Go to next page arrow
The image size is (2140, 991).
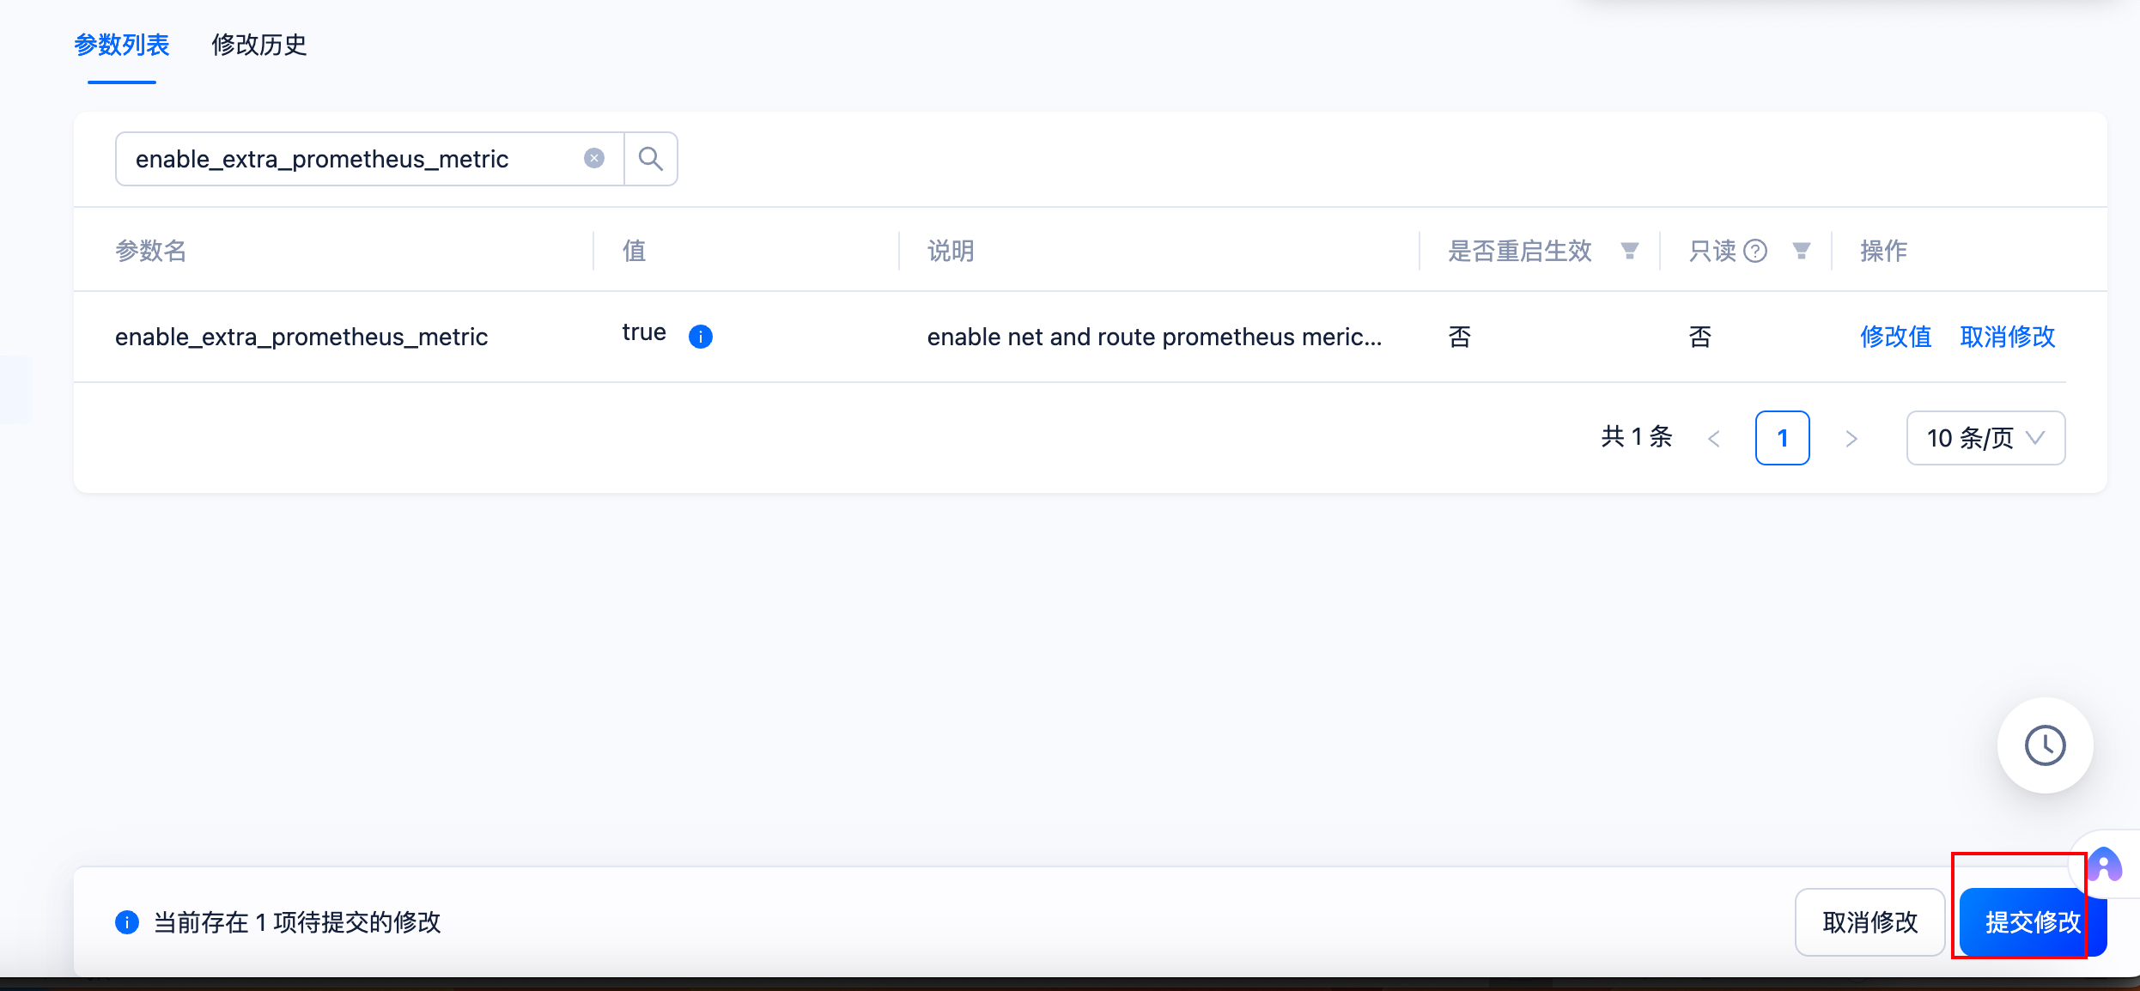point(1851,439)
